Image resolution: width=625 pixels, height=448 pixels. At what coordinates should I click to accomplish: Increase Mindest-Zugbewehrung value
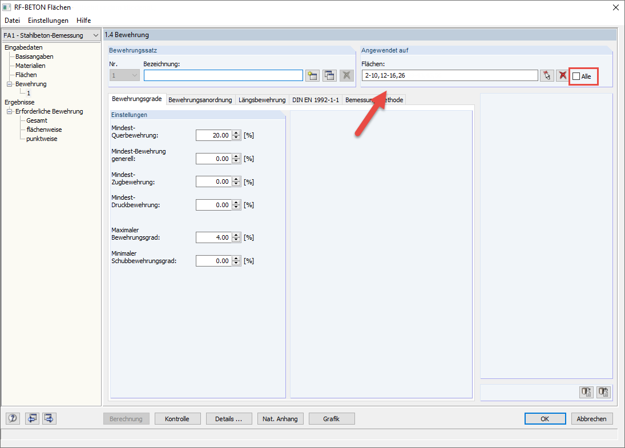click(236, 179)
